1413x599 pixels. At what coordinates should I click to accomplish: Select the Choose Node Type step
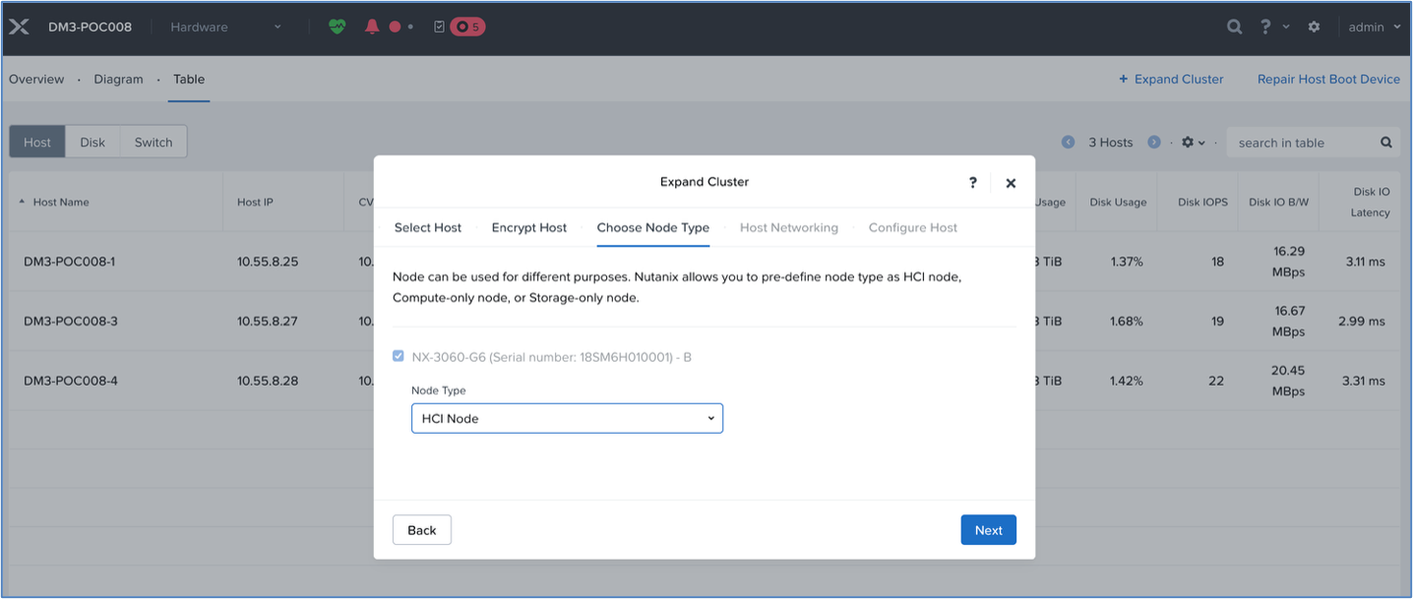point(653,227)
